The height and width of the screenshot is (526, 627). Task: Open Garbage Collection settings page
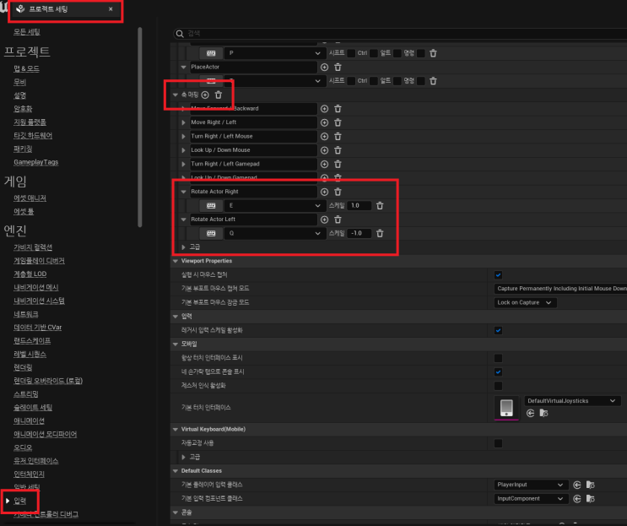coord(33,247)
